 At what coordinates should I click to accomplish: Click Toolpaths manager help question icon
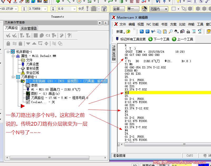[69, 35]
